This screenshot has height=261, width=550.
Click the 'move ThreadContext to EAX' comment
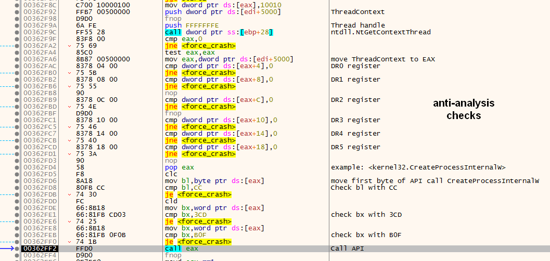tap(382, 59)
